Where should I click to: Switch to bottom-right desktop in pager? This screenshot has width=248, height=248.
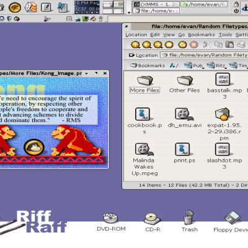[118, 11]
